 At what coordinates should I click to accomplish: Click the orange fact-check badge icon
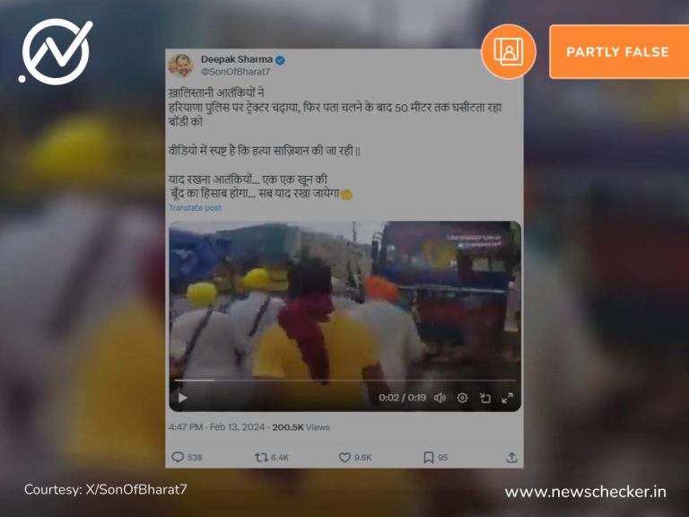pyautogui.click(x=509, y=52)
